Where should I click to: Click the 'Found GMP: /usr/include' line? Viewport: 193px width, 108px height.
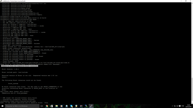(x=11, y=45)
